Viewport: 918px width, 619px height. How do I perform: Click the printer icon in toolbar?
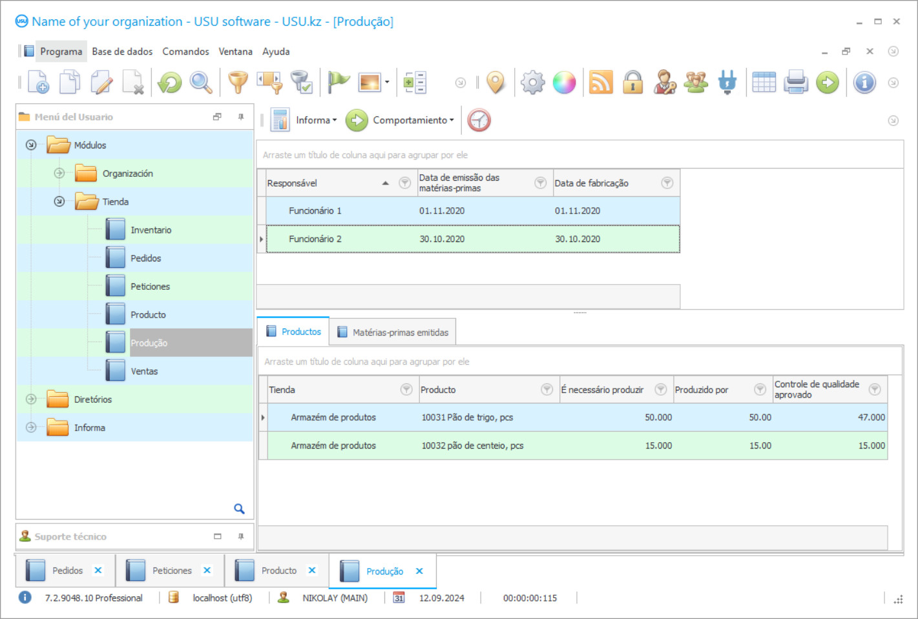coord(796,83)
